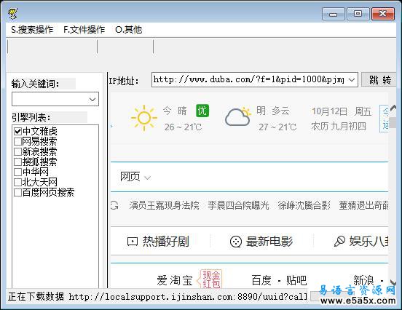
Task: Open the 演员王嘉现身法院 news link
Action: pos(164,205)
